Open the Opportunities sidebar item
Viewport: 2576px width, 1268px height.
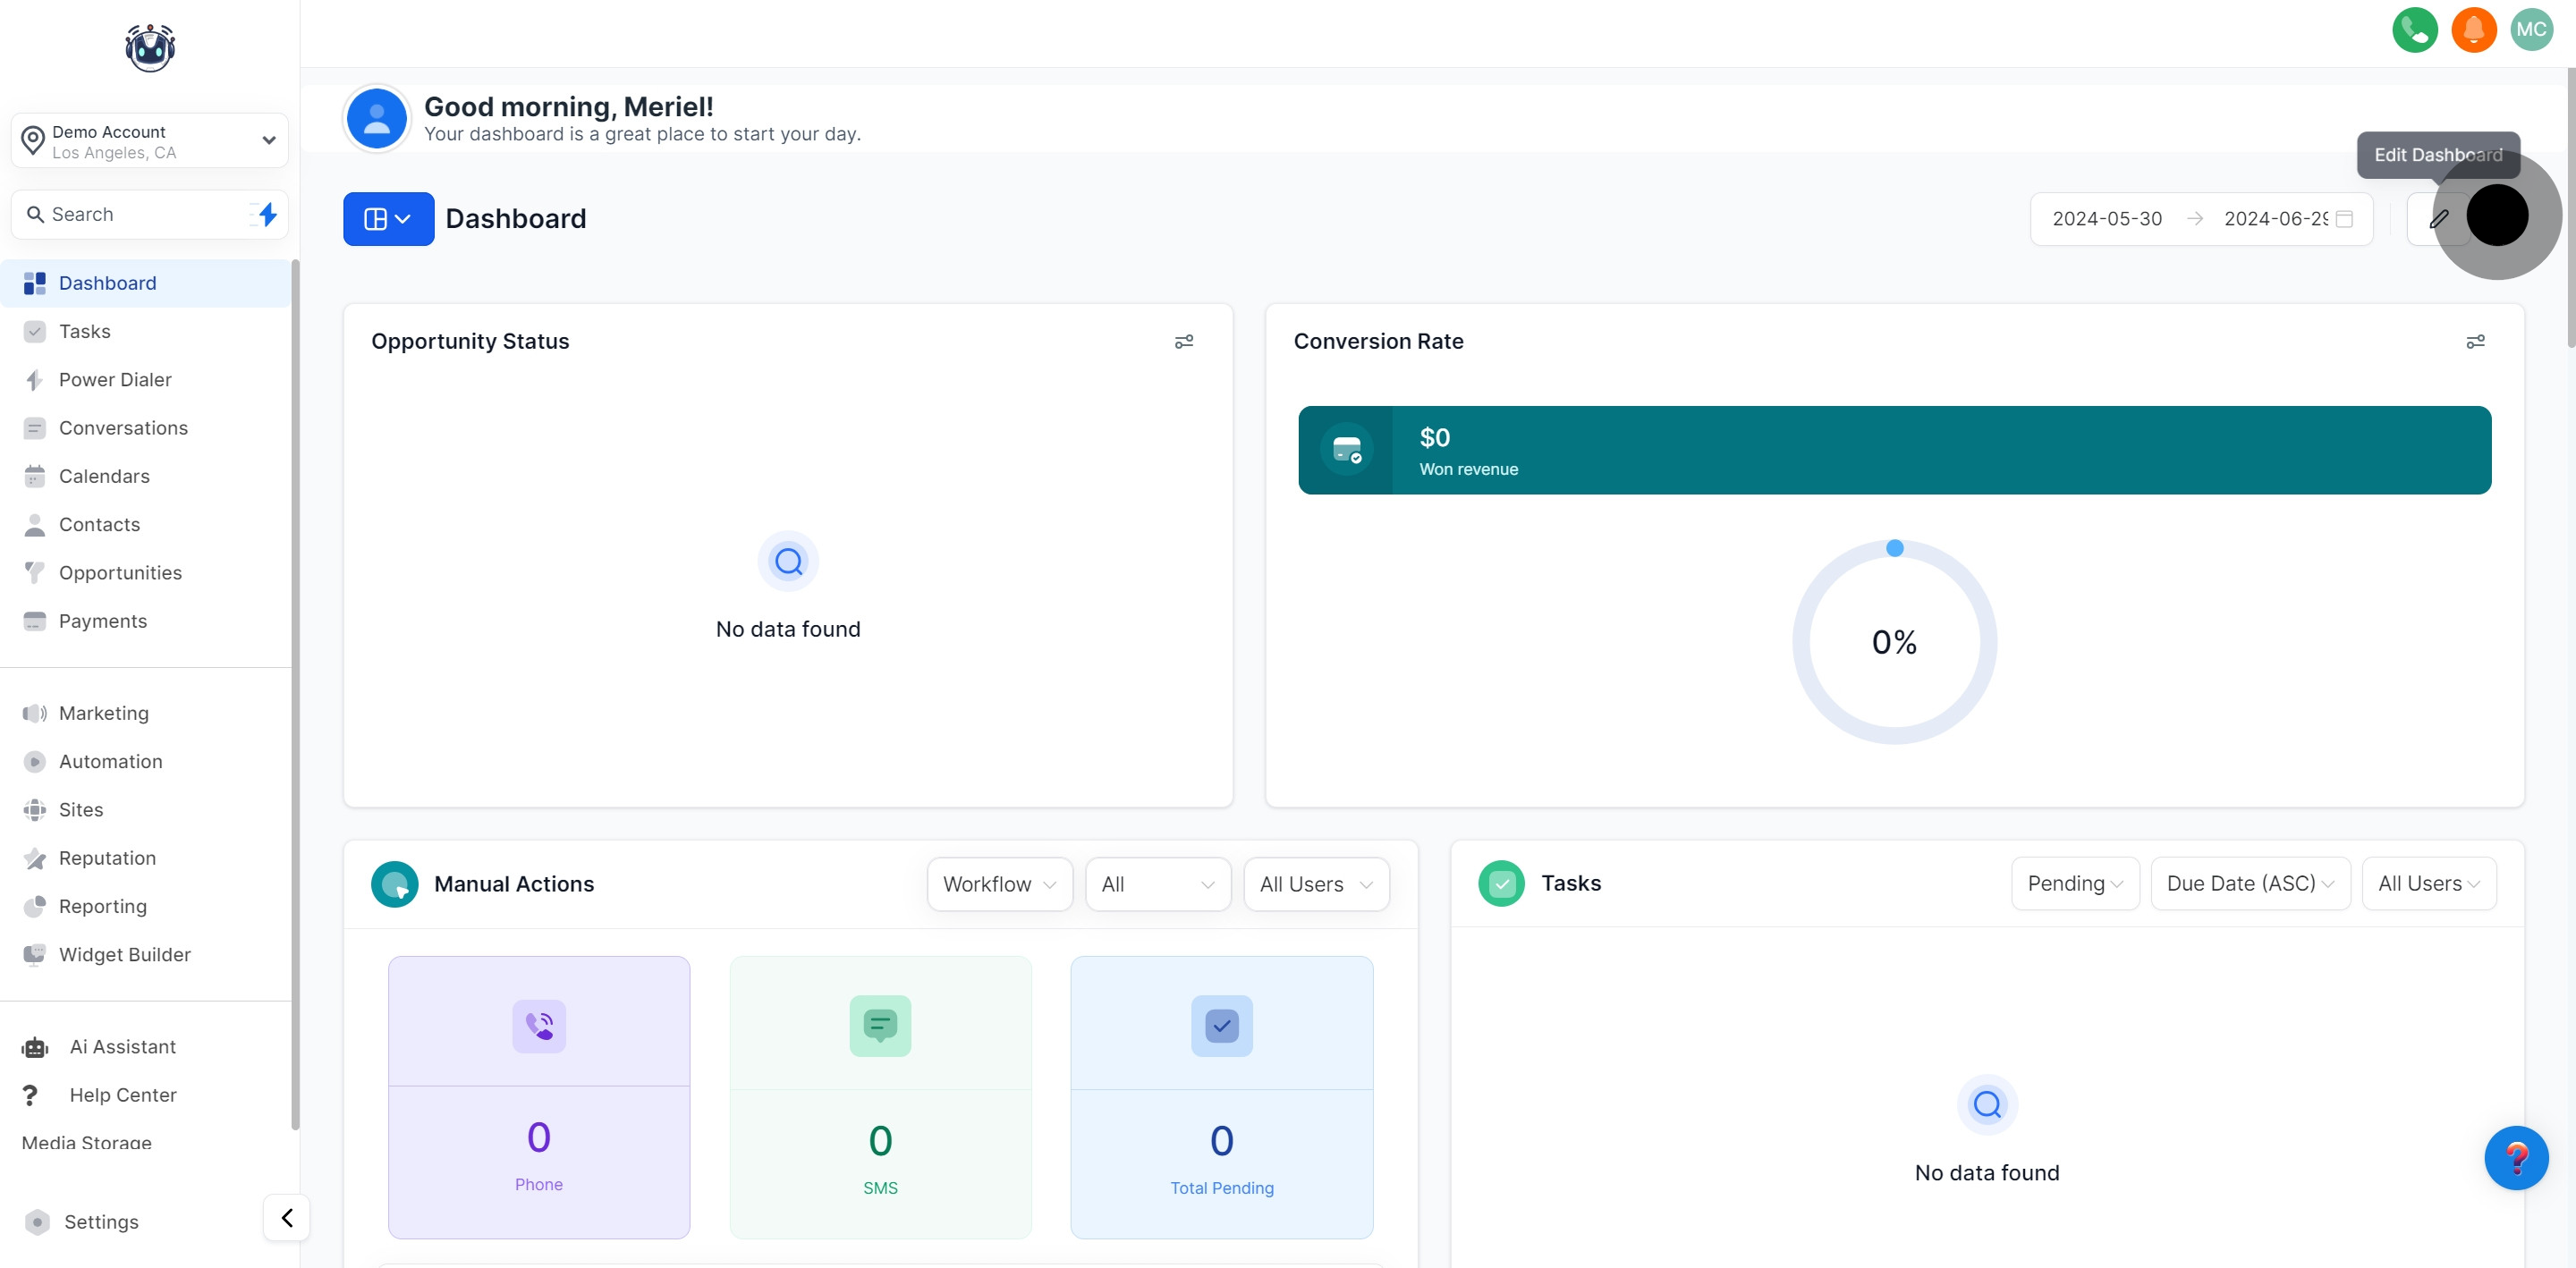(120, 573)
